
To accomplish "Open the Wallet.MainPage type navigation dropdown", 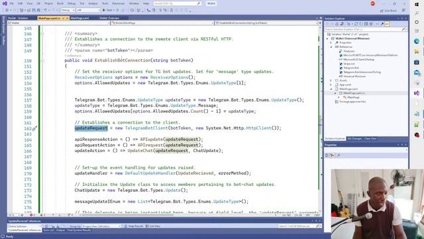I will pyautogui.click(x=162, y=23).
